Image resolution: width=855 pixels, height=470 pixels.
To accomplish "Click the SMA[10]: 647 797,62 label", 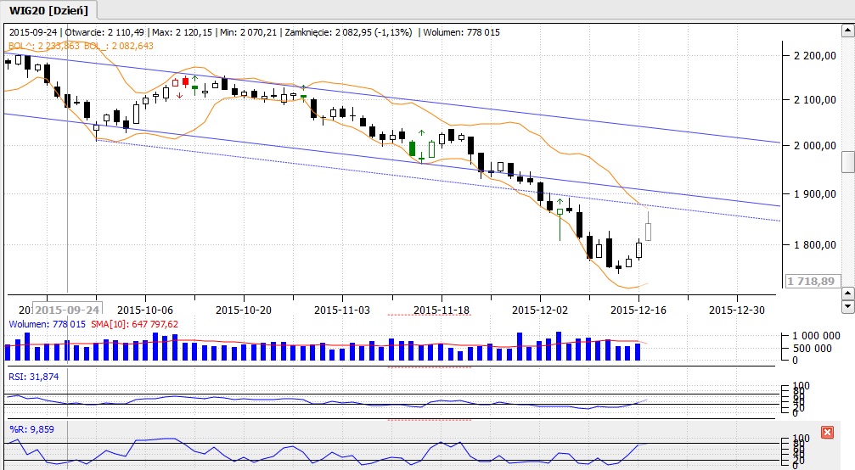I will click(135, 324).
